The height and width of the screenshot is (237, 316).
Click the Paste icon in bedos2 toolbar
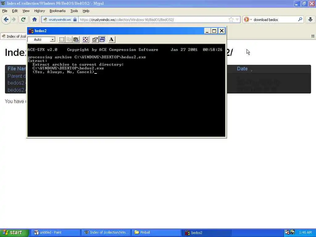click(76, 39)
